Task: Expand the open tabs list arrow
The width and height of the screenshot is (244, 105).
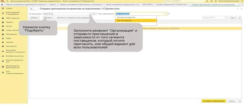Action: click(242, 5)
